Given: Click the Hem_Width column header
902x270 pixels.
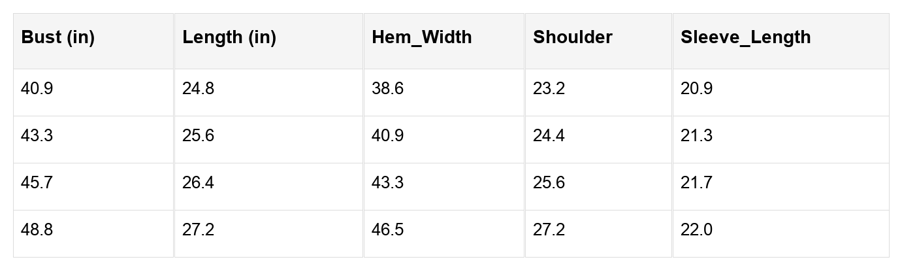Looking at the screenshot, I should pyautogui.click(x=421, y=37).
